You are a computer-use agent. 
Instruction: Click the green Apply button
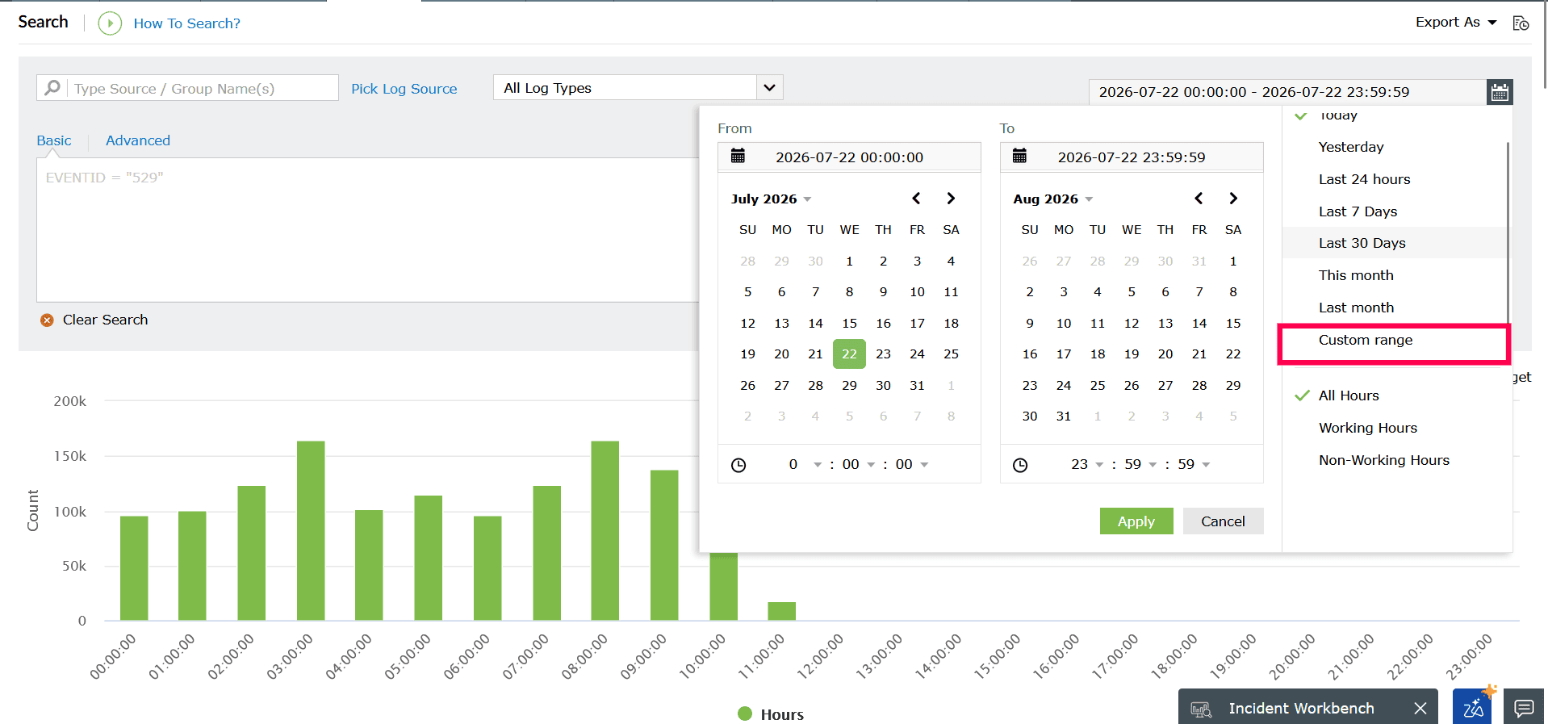coord(1136,521)
